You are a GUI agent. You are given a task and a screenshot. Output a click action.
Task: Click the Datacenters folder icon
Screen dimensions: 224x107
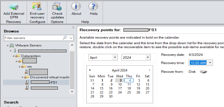[x=18, y=56]
